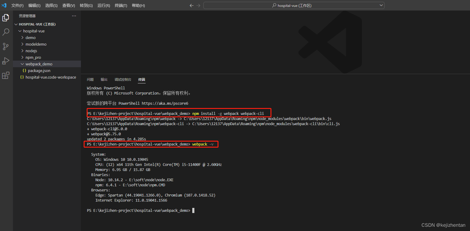The image size is (470, 231).
Task: Open the 编辑(E) menu
Action: [34, 5]
